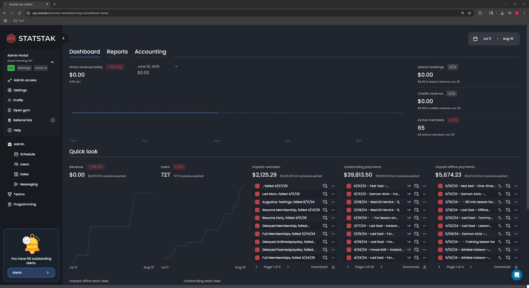529x288 pixels.
Task: Open Sales in the Admin menu
Action: click(x=24, y=174)
